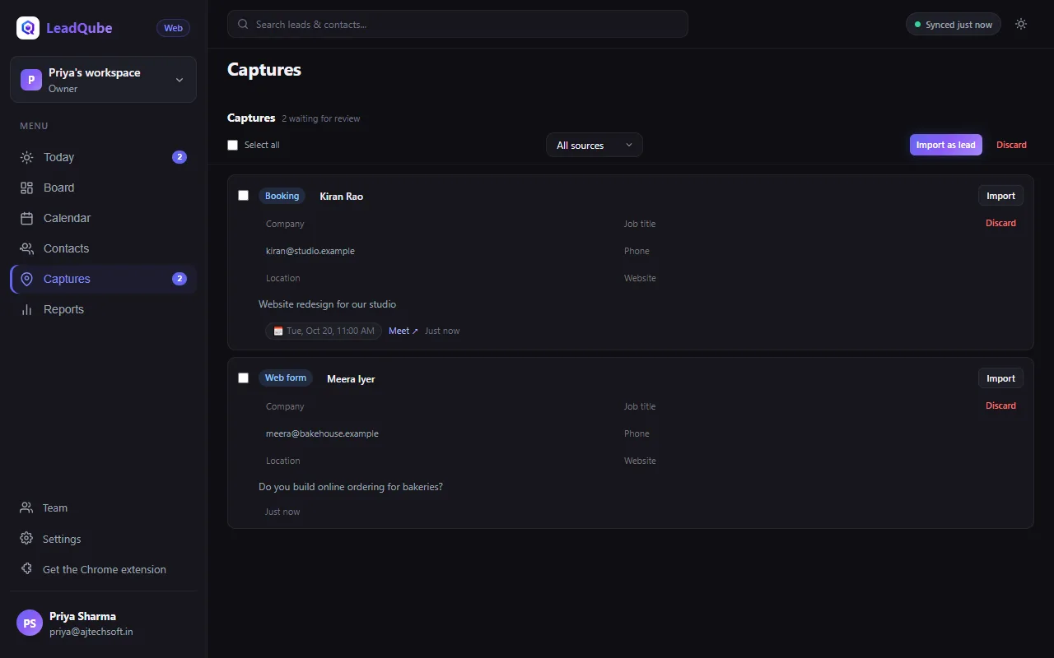Click the purple P workspace avatar

(x=31, y=80)
